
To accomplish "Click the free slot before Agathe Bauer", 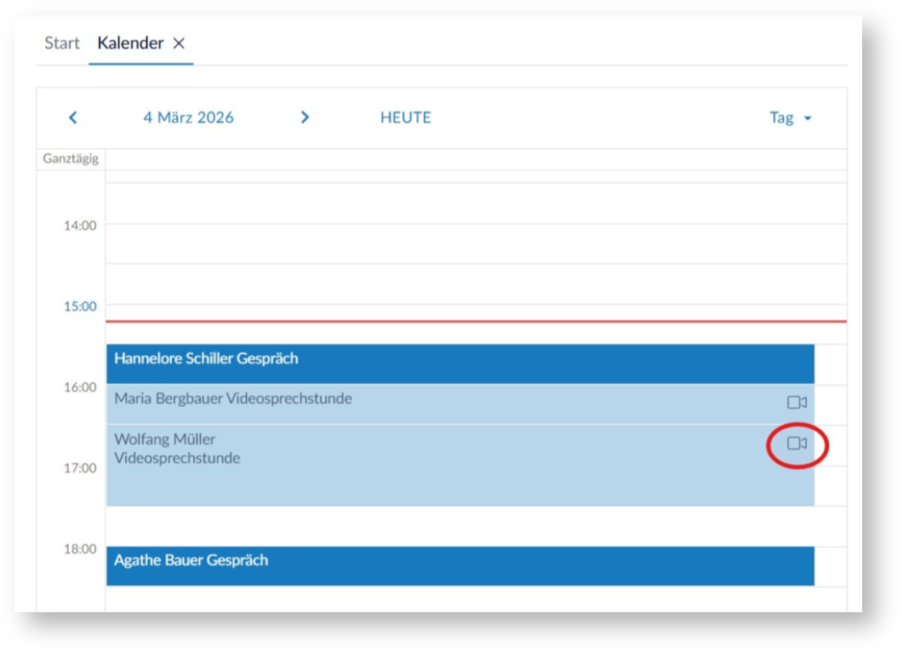I will tap(460, 526).
